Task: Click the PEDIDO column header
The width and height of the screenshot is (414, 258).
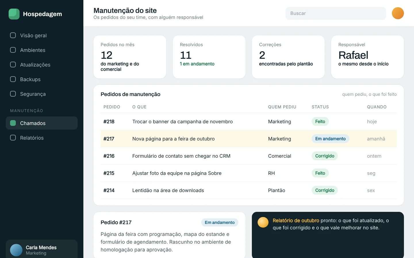Action: (112, 107)
